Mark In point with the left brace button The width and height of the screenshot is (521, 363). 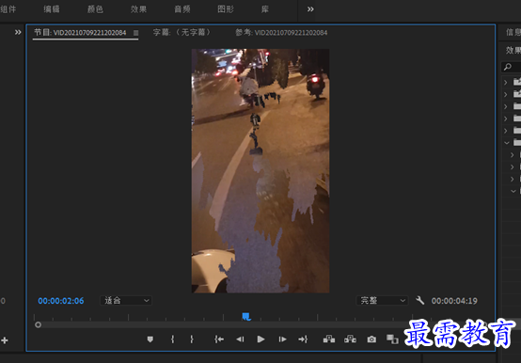(x=172, y=339)
